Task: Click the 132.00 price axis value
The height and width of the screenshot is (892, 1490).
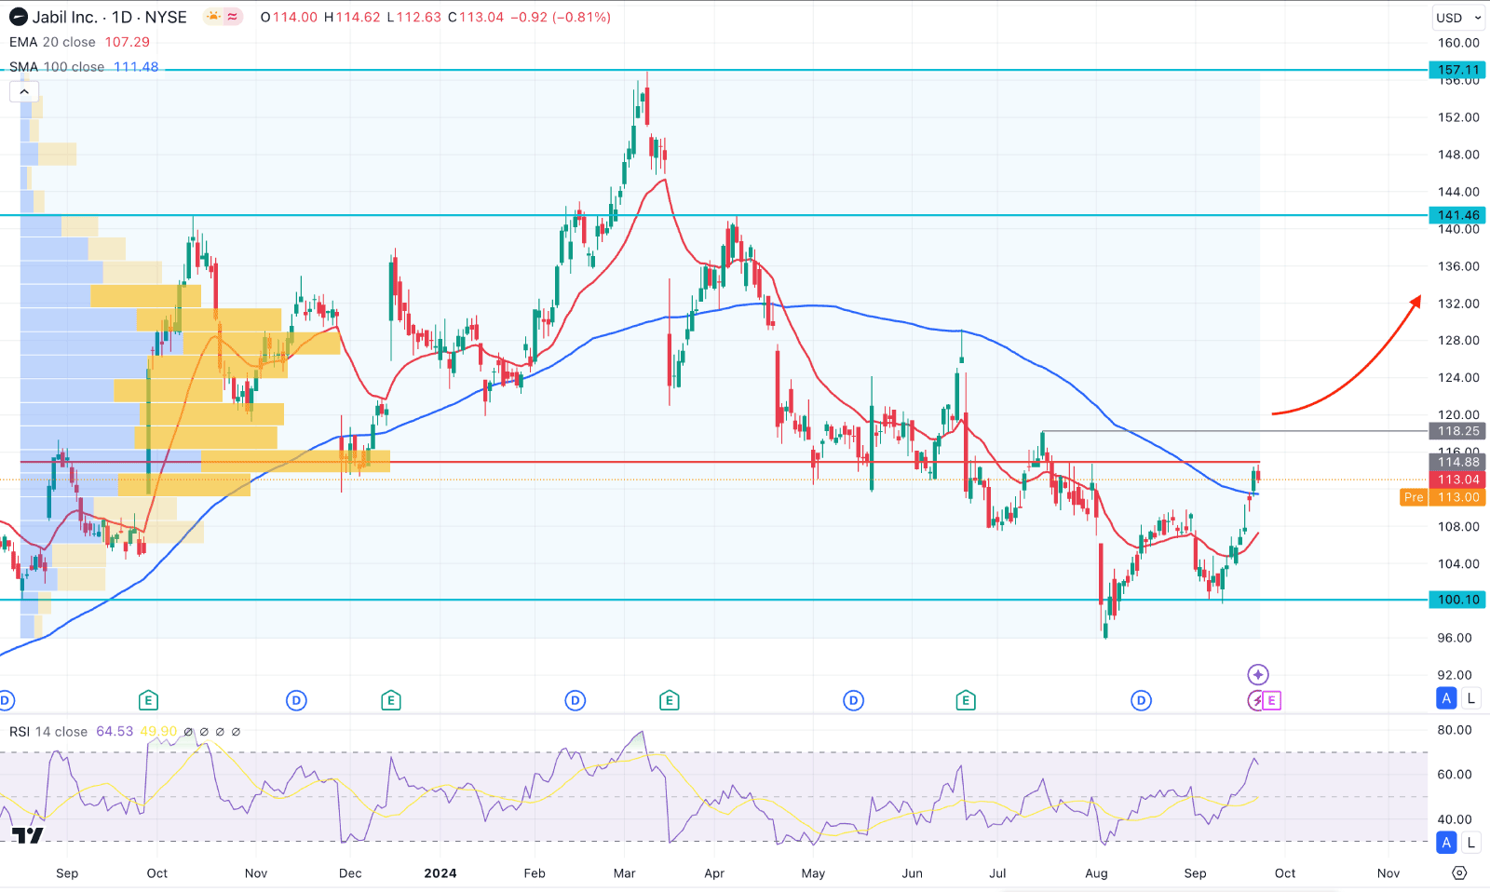Action: (1458, 304)
